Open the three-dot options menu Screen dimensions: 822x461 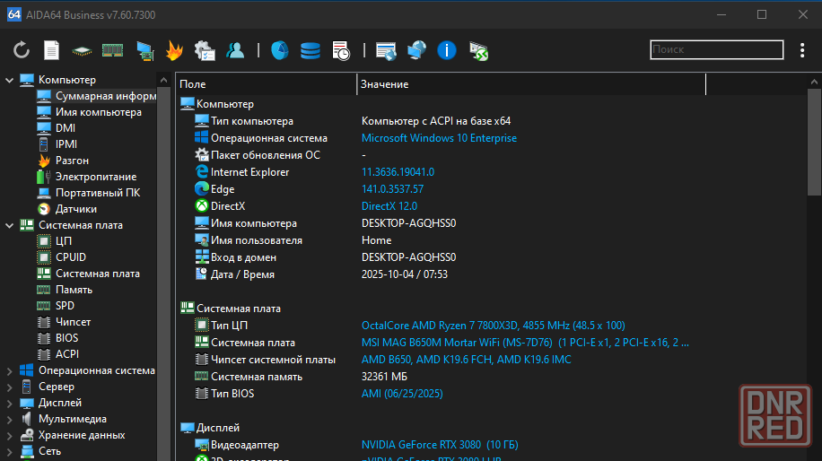pyautogui.click(x=802, y=50)
